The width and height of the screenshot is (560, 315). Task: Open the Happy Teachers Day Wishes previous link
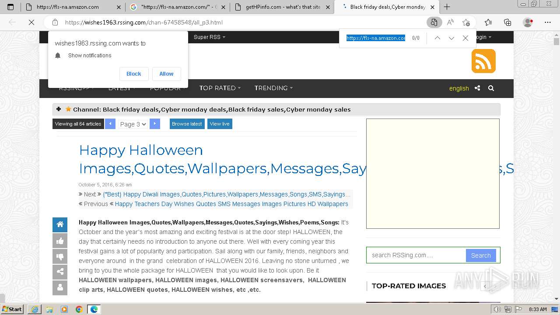tap(231, 204)
